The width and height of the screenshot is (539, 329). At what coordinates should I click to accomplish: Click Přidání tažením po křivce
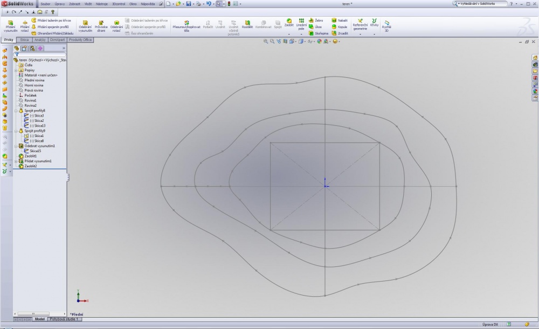tap(51, 20)
